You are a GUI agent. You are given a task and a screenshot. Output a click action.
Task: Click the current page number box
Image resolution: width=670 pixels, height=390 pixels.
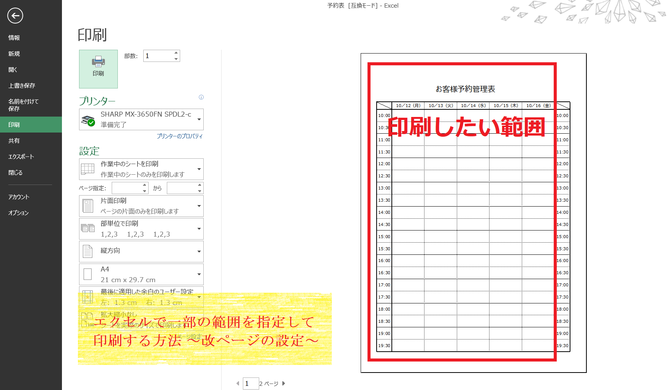pyautogui.click(x=251, y=384)
